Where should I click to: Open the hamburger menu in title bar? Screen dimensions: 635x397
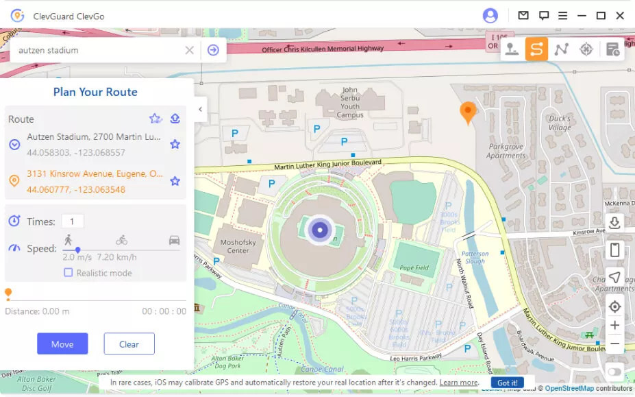pos(562,16)
